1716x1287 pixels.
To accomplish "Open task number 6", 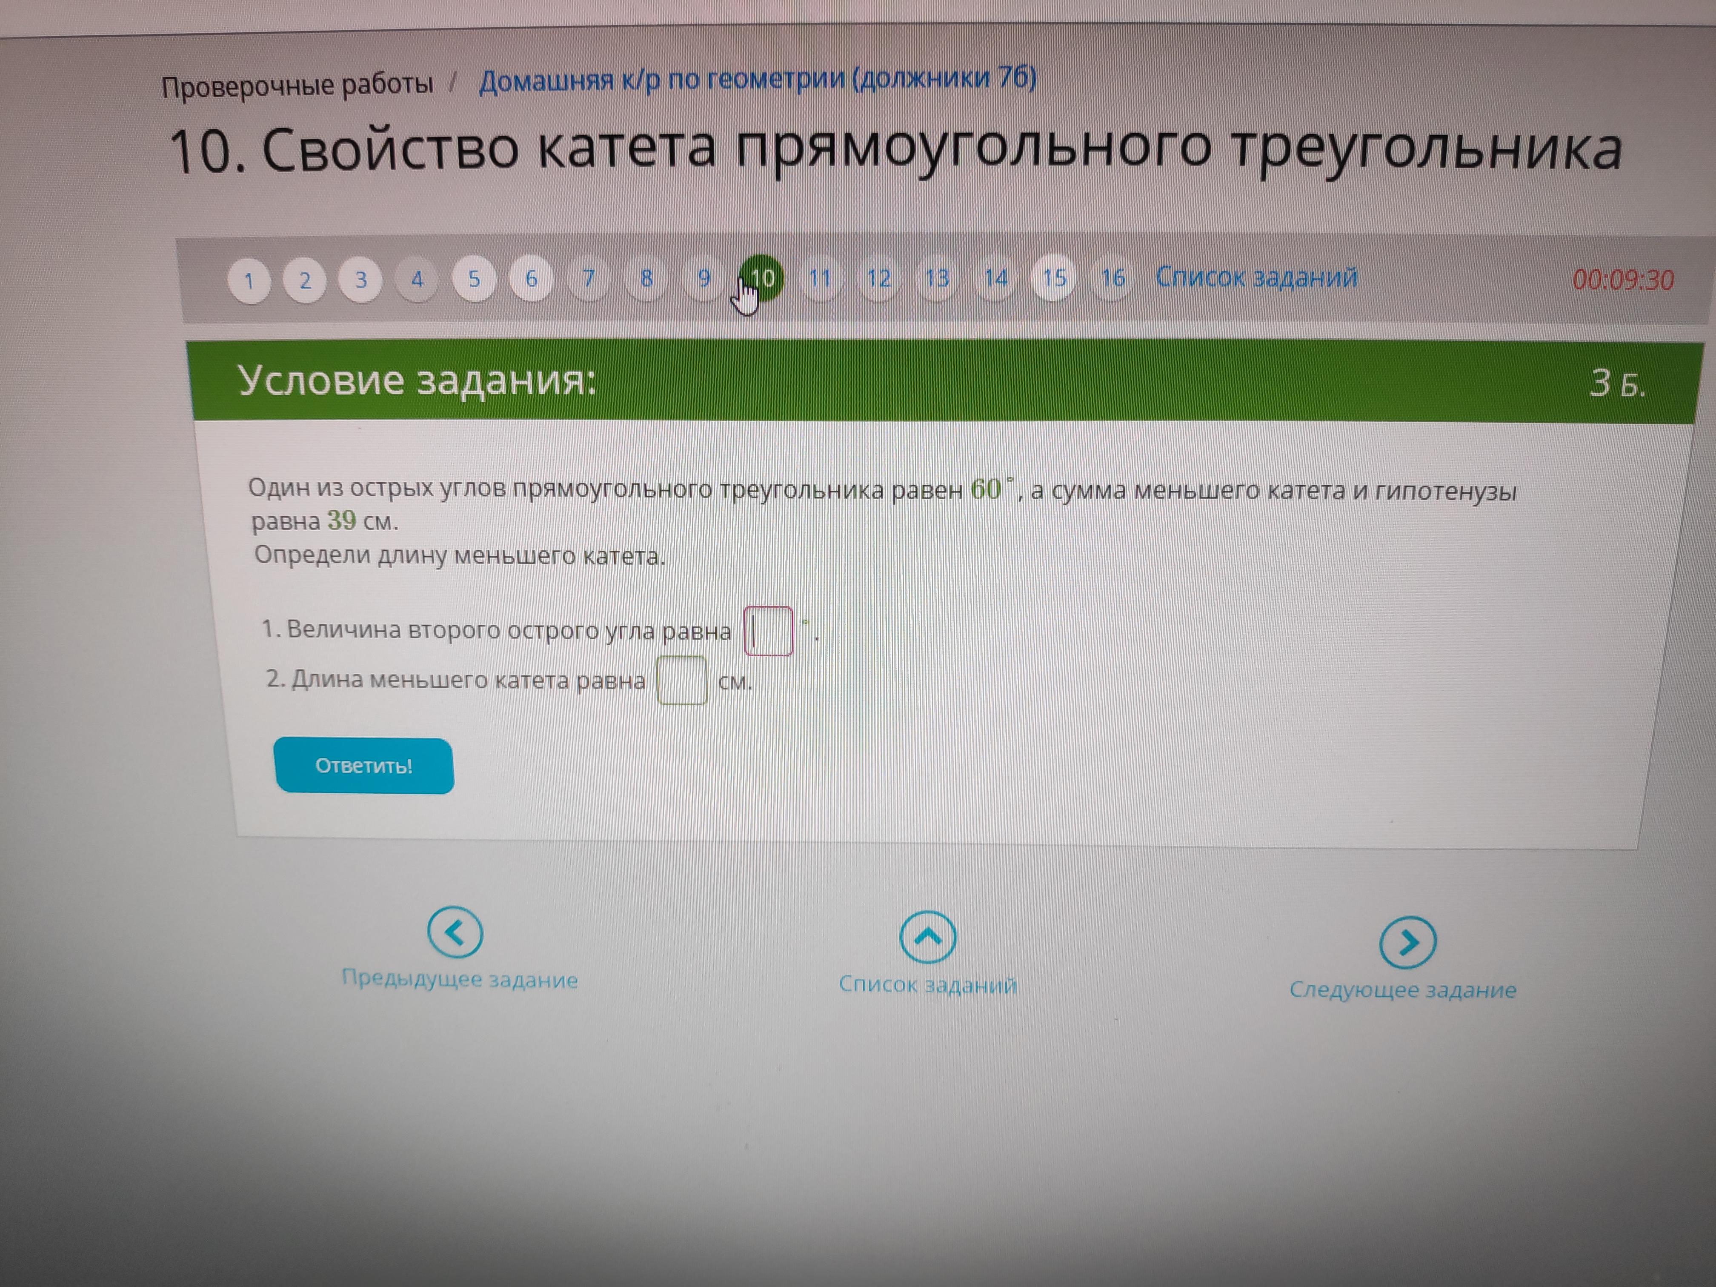I will pos(532,278).
